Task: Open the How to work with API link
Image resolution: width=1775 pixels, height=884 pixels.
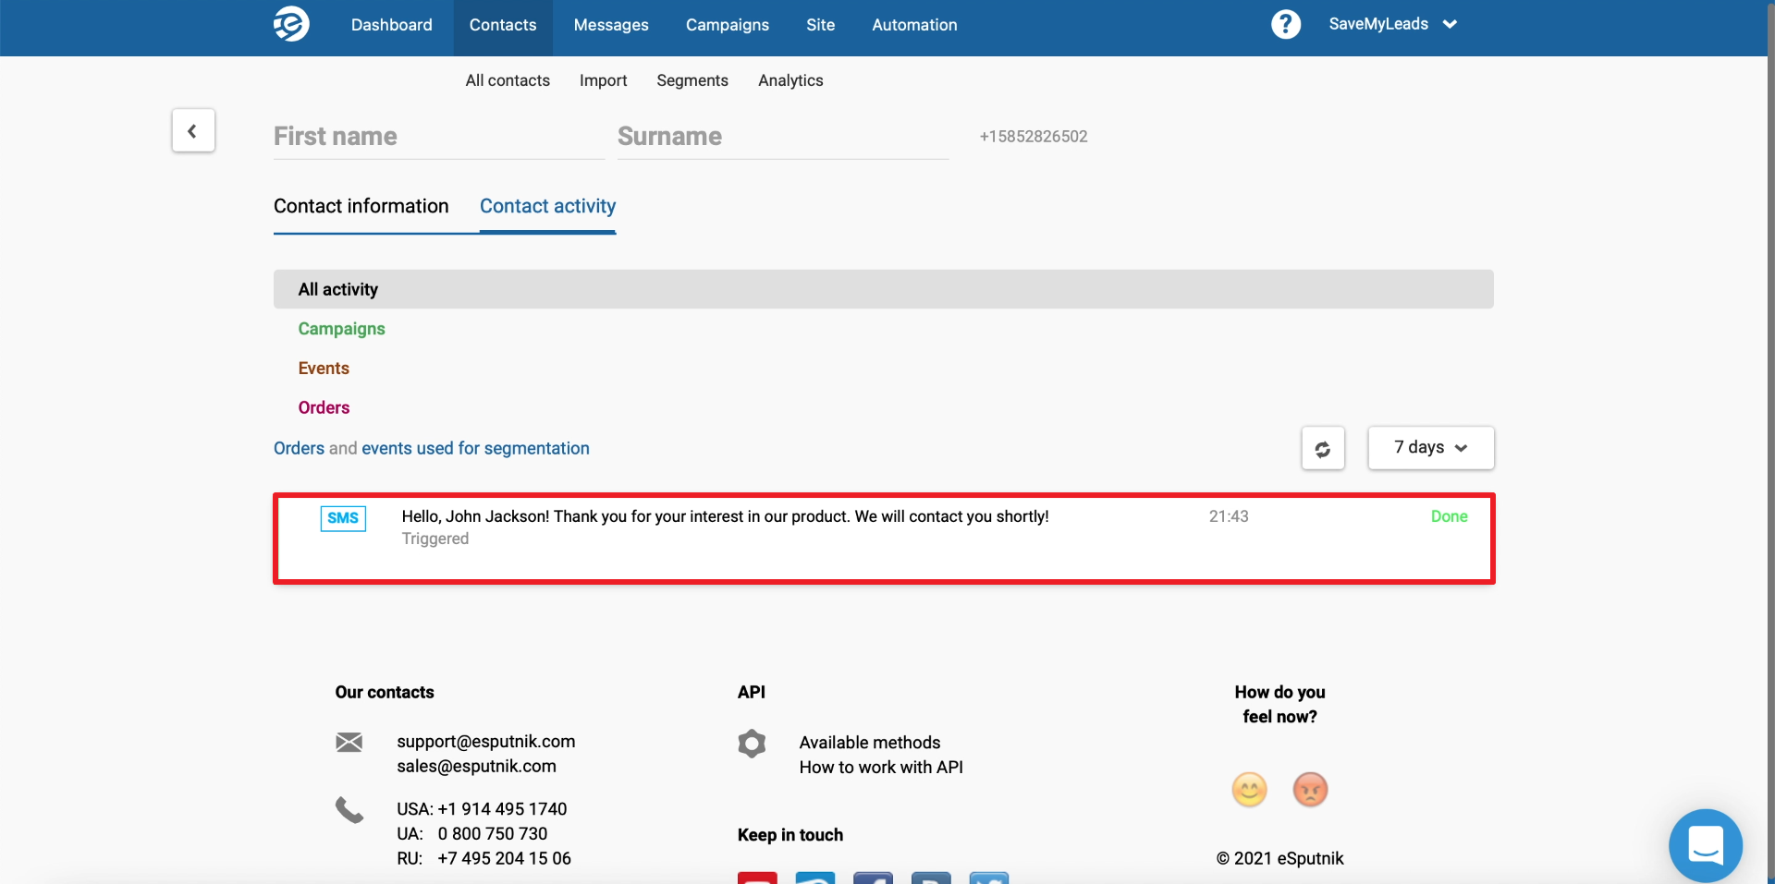Action: pos(881,768)
